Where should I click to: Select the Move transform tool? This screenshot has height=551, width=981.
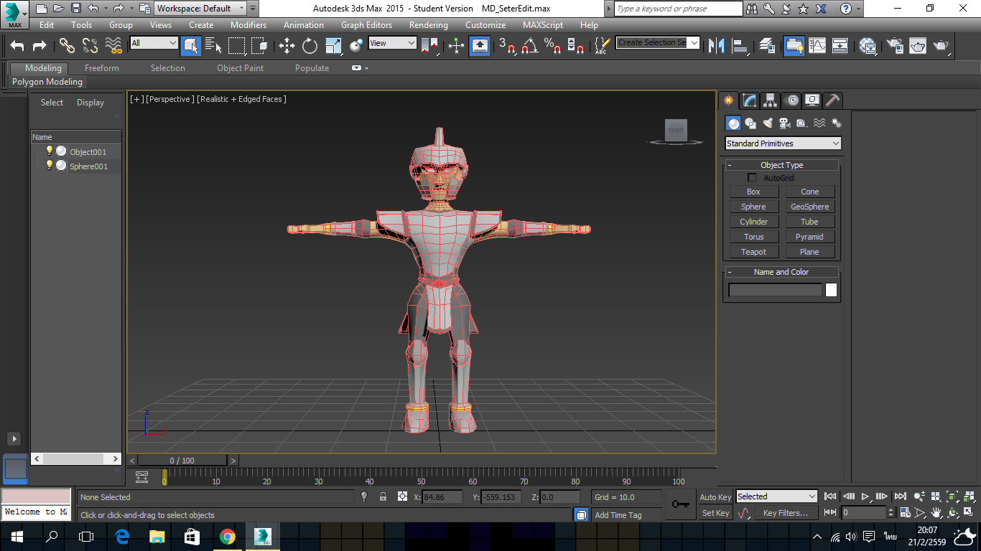coord(287,46)
